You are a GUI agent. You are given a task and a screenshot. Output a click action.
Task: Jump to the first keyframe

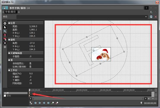click(36, 103)
